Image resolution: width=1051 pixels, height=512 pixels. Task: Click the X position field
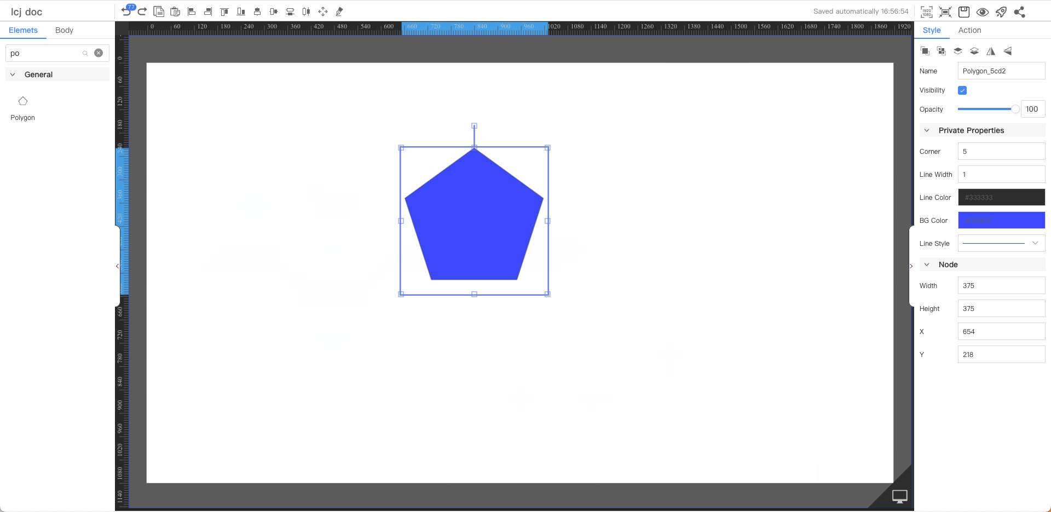click(x=1001, y=331)
